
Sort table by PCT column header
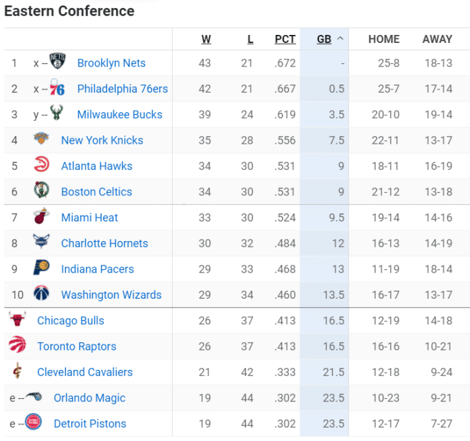285,40
